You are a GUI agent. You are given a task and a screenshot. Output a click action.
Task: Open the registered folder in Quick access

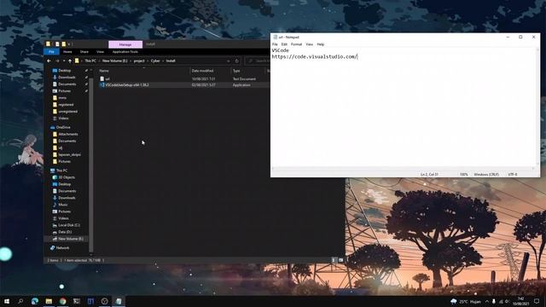point(66,105)
